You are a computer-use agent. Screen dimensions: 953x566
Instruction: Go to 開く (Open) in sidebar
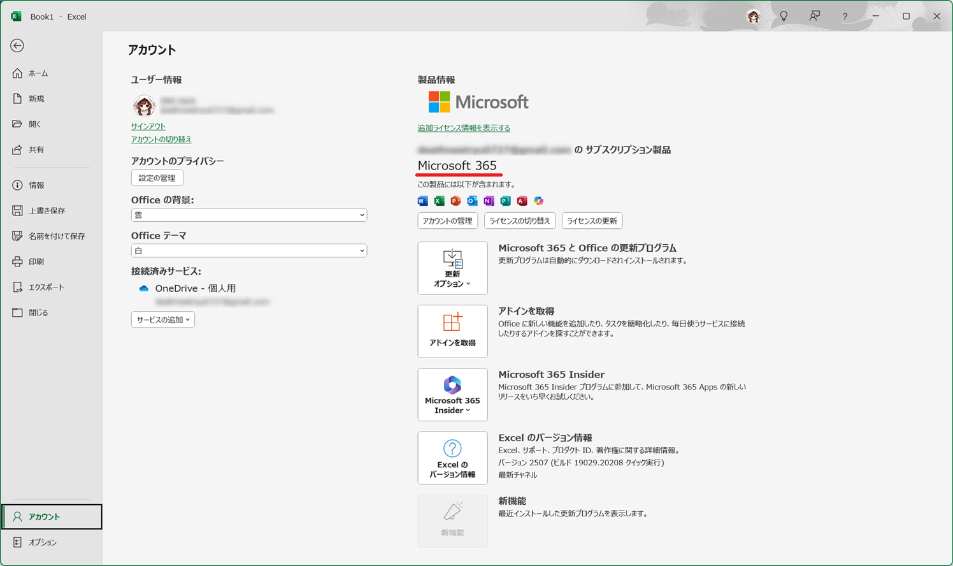[51, 124]
